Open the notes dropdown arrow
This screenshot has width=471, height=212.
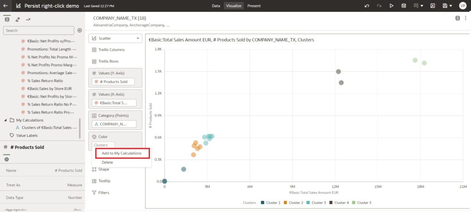coord(422,6)
